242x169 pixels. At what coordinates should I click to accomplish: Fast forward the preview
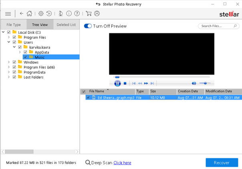[x=146, y=83]
